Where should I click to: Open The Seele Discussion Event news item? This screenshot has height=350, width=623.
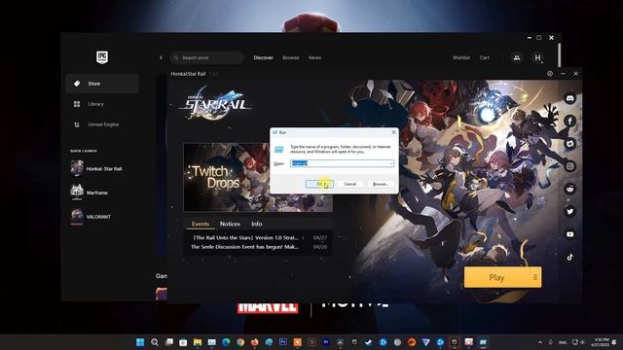coord(259,247)
